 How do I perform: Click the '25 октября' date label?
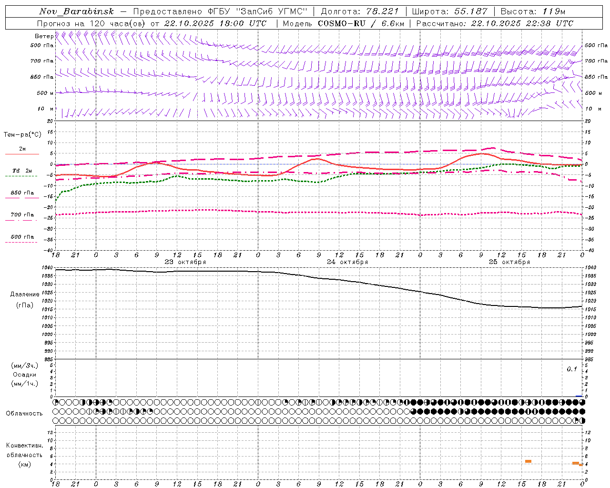(509, 262)
